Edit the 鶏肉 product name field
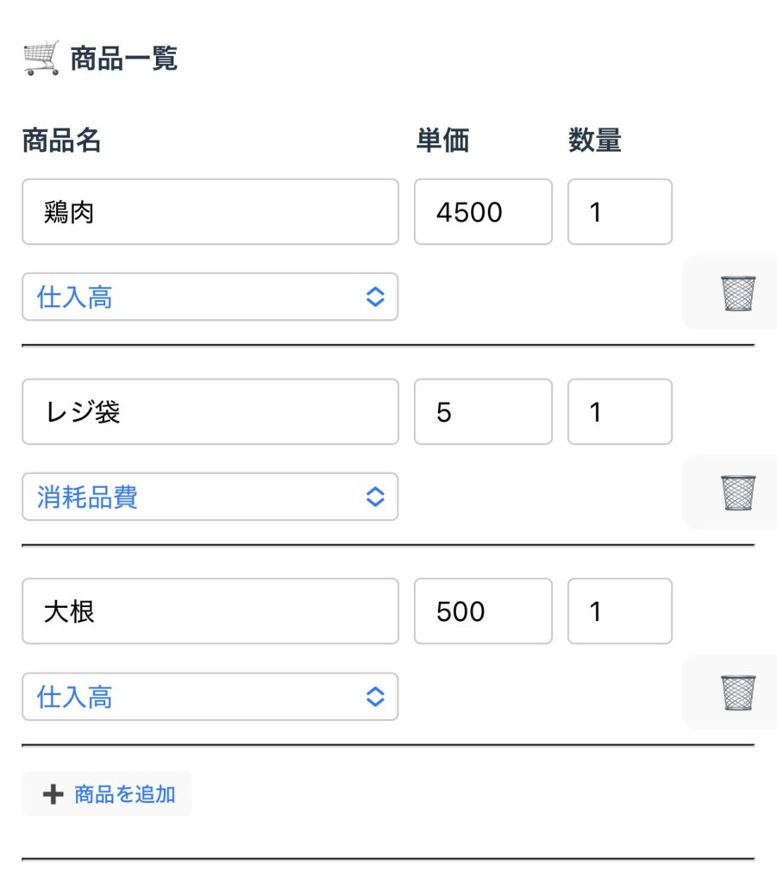This screenshot has height=883, width=777. (x=210, y=212)
